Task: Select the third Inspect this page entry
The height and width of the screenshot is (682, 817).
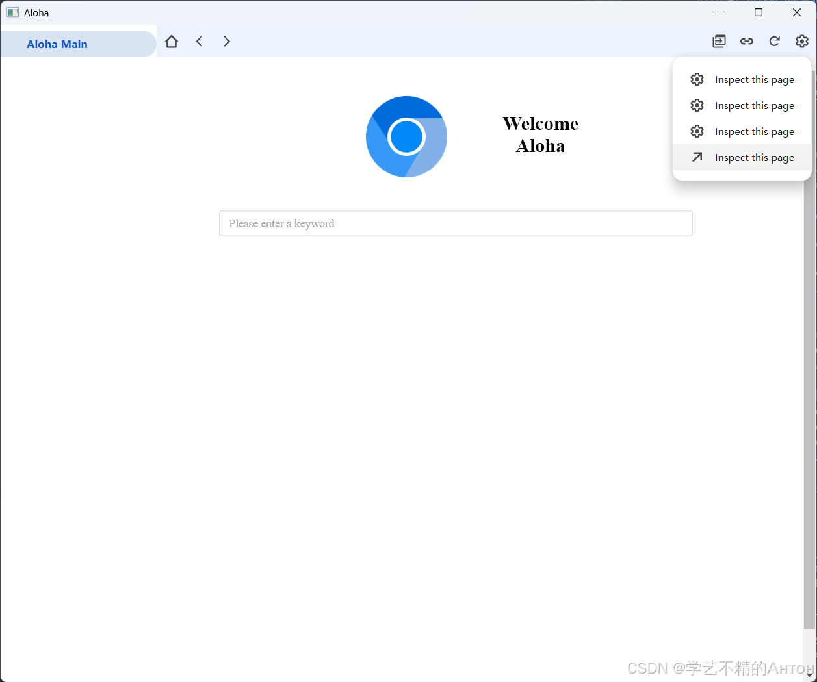Action: pos(755,131)
